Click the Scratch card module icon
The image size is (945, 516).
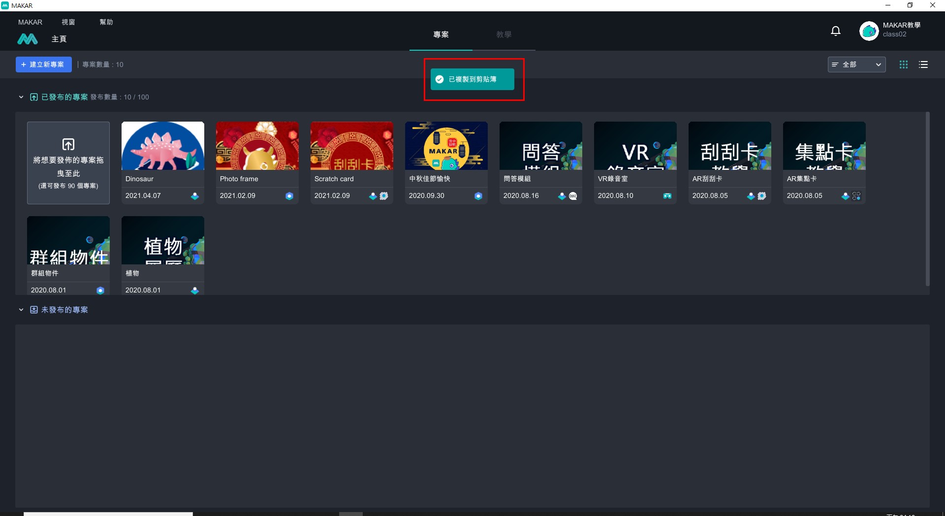click(384, 196)
